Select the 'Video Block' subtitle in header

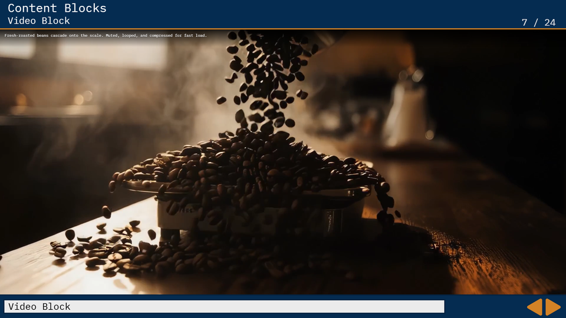tap(39, 21)
